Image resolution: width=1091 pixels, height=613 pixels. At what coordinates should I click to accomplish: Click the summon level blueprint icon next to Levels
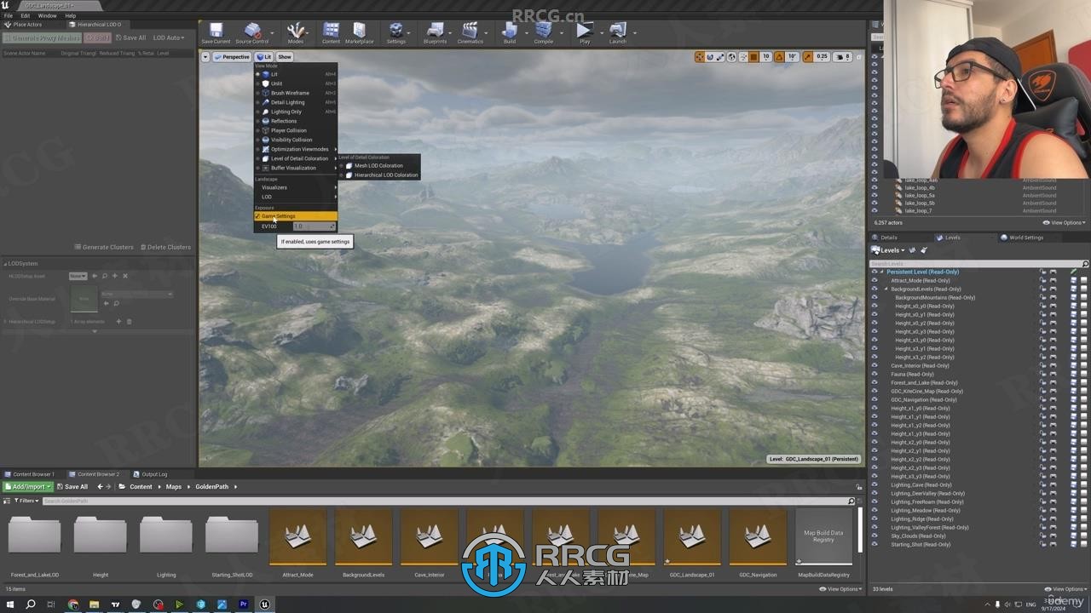point(913,250)
